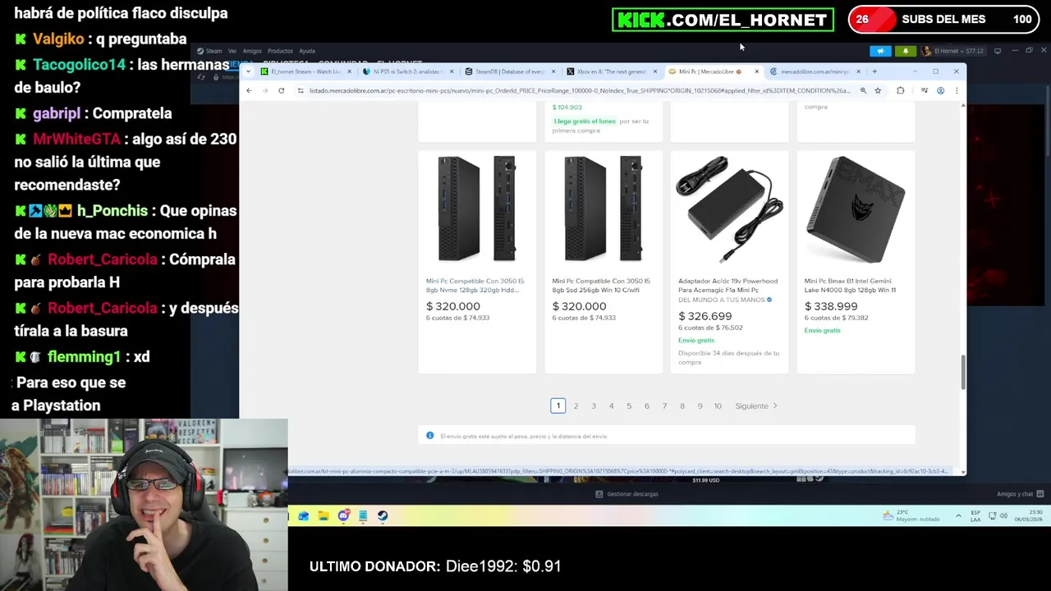Select current page 1 in pagination

click(x=558, y=405)
